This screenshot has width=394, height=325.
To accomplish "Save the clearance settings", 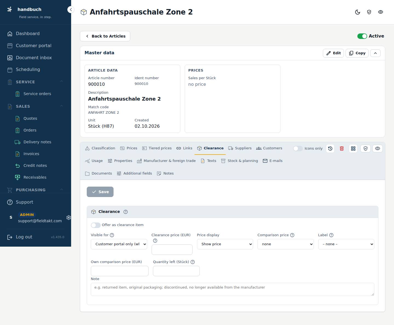I will coord(100,192).
